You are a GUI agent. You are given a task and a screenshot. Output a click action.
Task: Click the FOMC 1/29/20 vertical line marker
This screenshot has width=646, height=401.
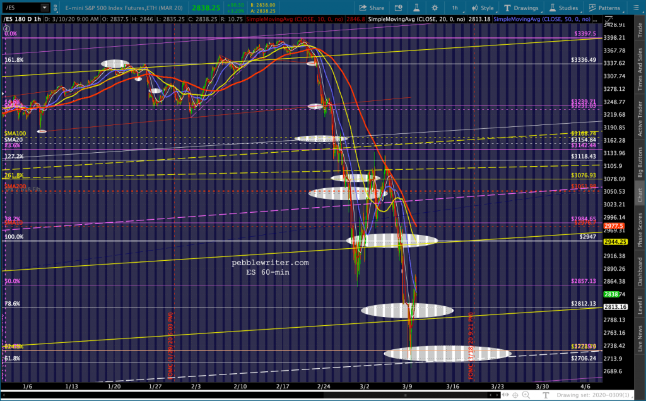[x=170, y=345]
